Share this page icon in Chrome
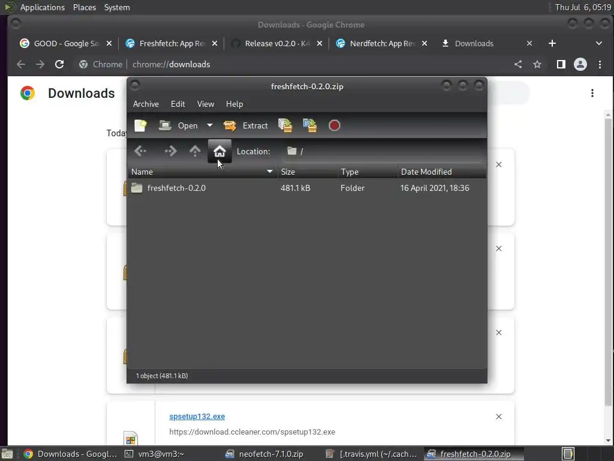 (x=518, y=64)
